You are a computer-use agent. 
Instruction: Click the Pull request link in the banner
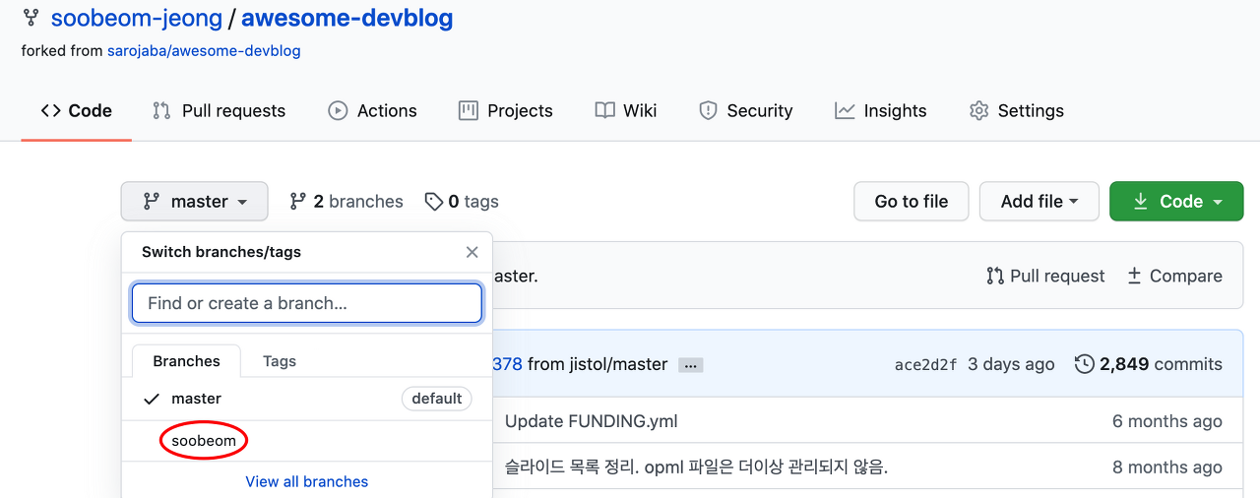[x=1045, y=276]
